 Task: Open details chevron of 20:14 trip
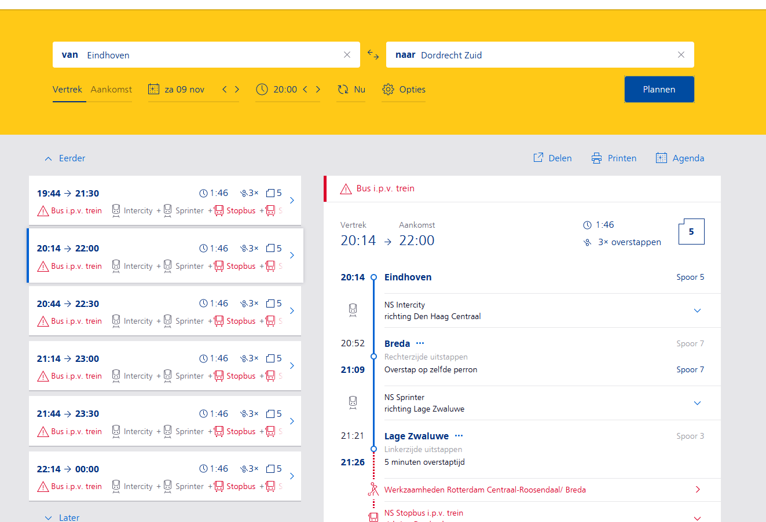[292, 255]
